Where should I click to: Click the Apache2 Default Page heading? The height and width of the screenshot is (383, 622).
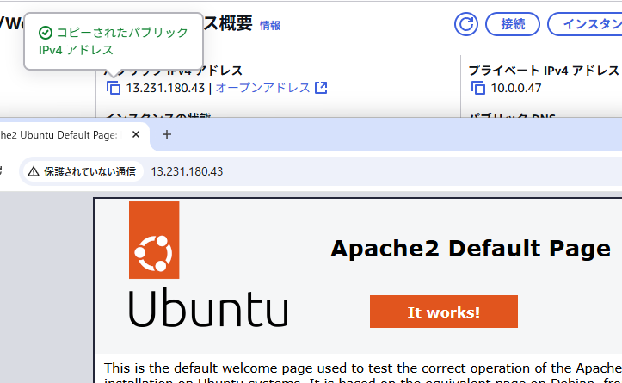click(471, 249)
